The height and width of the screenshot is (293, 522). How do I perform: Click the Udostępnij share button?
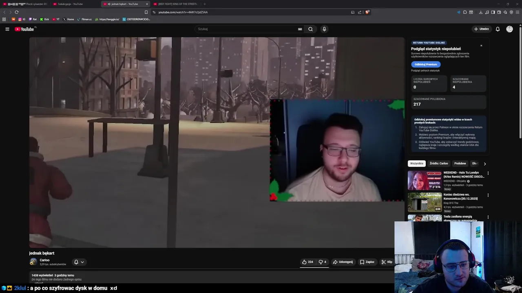(x=343, y=262)
